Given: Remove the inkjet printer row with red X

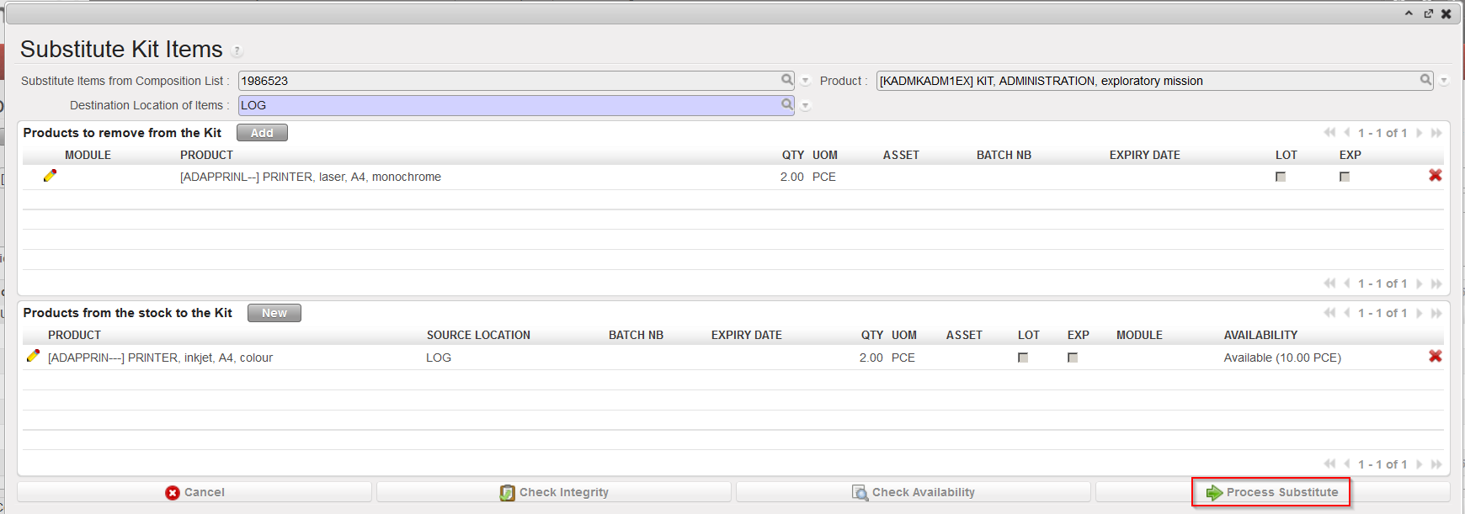Looking at the screenshot, I should tap(1435, 357).
